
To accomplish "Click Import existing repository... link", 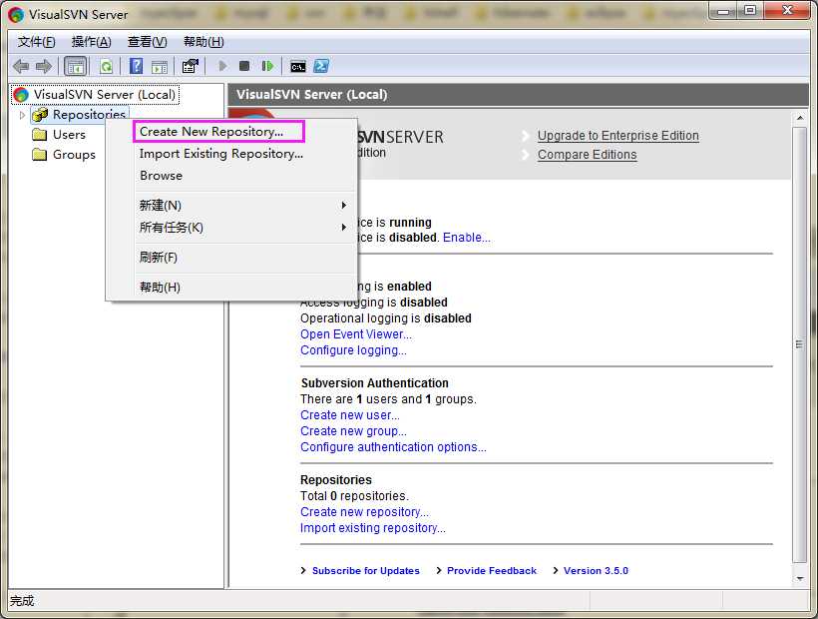I will [372, 528].
